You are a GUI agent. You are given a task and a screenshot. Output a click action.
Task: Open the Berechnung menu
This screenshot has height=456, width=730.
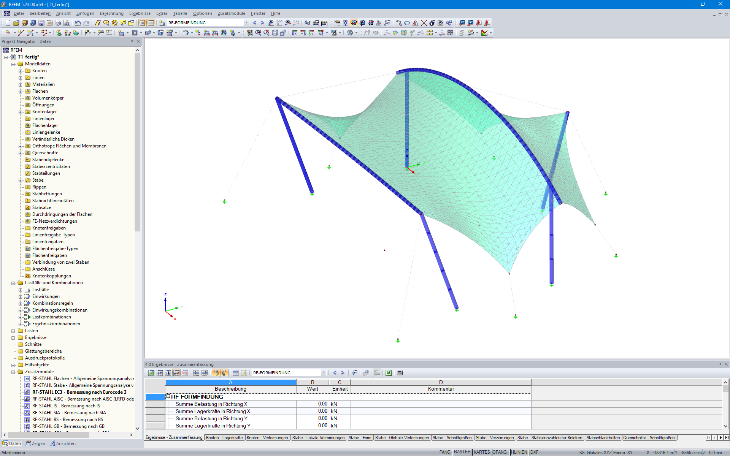111,13
